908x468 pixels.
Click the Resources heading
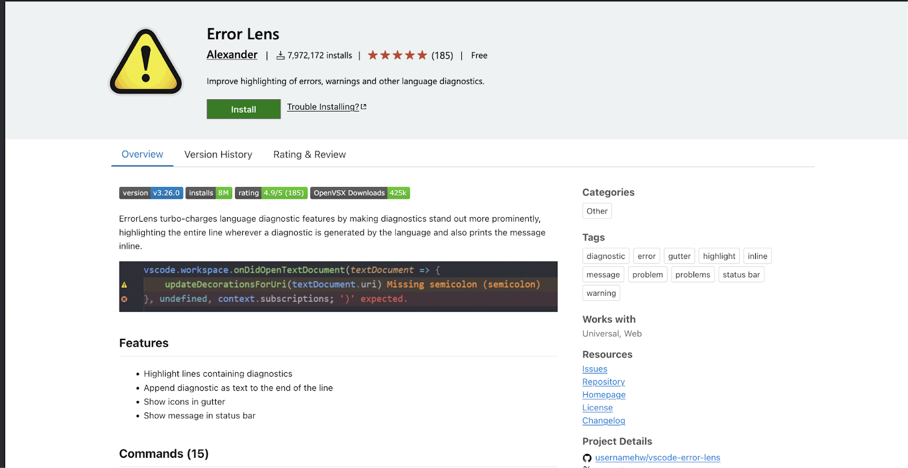click(x=607, y=354)
